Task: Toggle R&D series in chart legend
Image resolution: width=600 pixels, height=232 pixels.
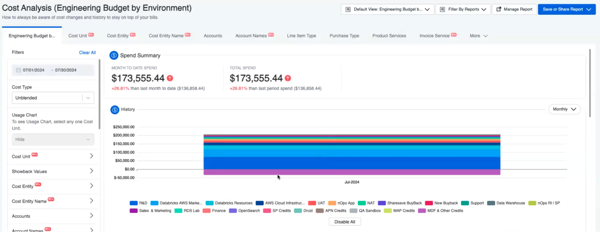Action: click(x=139, y=203)
